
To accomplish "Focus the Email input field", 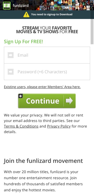I will tap(47, 55).
